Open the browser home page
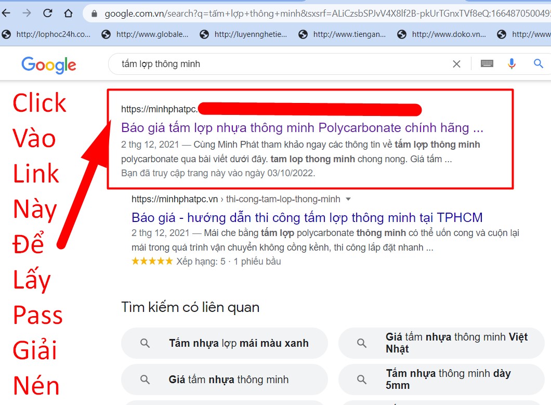Image resolution: width=551 pixels, height=405 pixels. pyautogui.click(x=68, y=14)
